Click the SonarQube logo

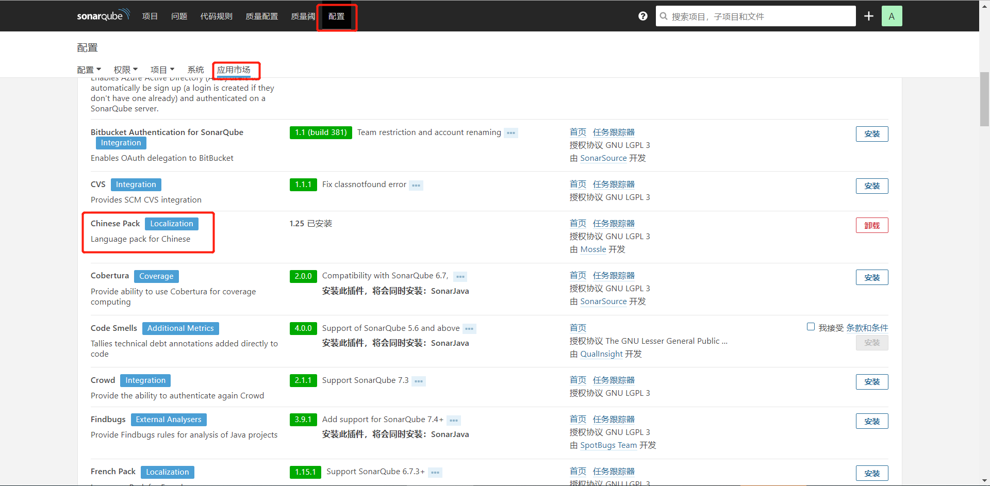pos(103,15)
